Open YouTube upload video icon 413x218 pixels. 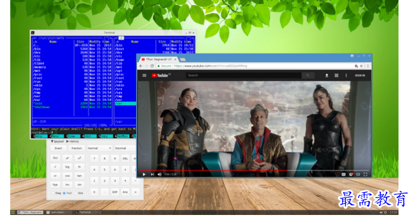tap(327, 75)
